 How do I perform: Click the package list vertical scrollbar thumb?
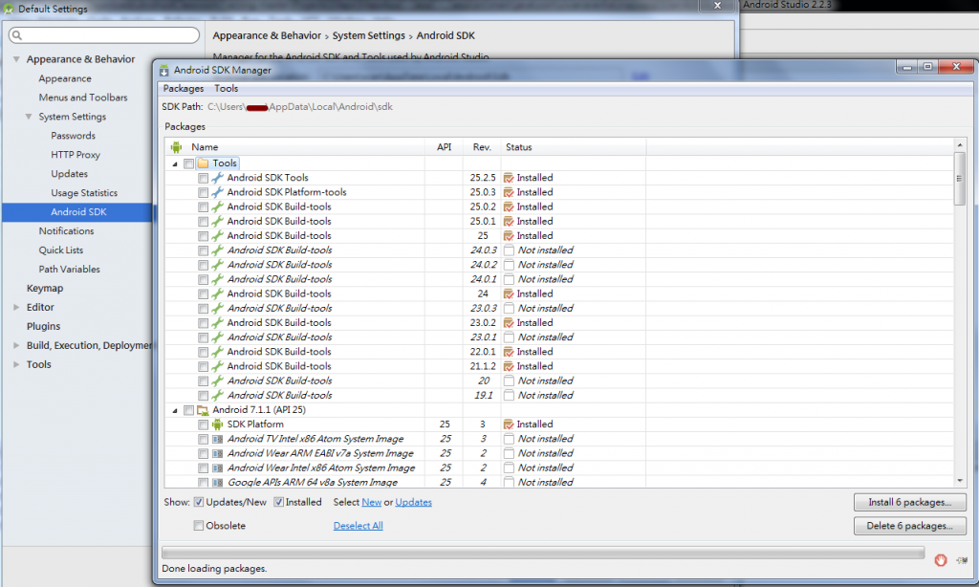point(960,178)
